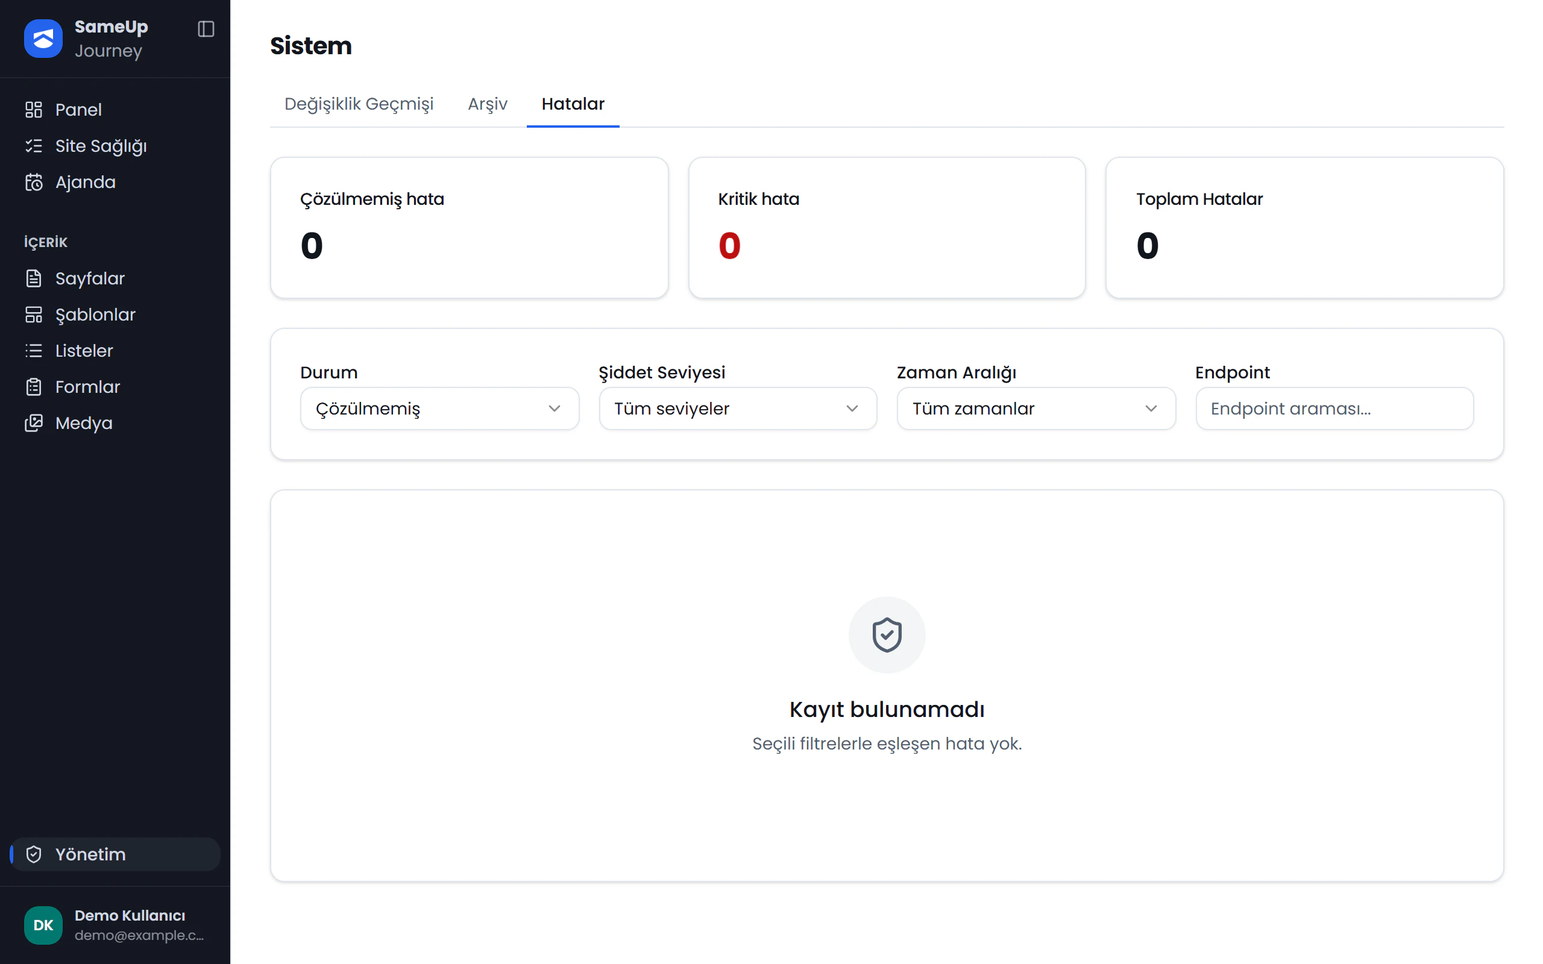Open Listeler in the sidebar
Screen dimensions: 1543x964
pos(115,351)
